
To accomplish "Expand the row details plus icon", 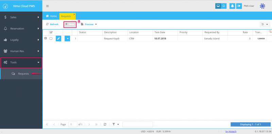I will (46, 38).
